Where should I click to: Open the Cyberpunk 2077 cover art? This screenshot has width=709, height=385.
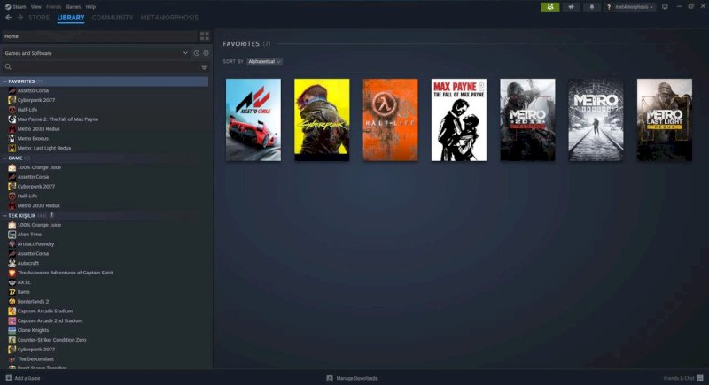(322, 120)
